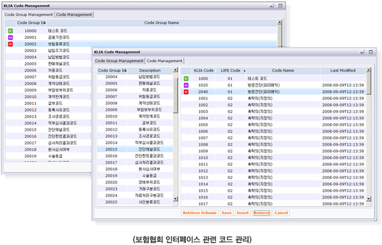Click Description column header
Image resolution: width=382 pixels, height=245 pixels.
[x=150, y=70]
